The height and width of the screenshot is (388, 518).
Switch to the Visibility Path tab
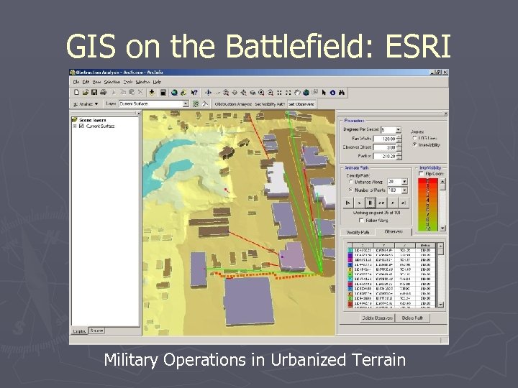coord(358,232)
